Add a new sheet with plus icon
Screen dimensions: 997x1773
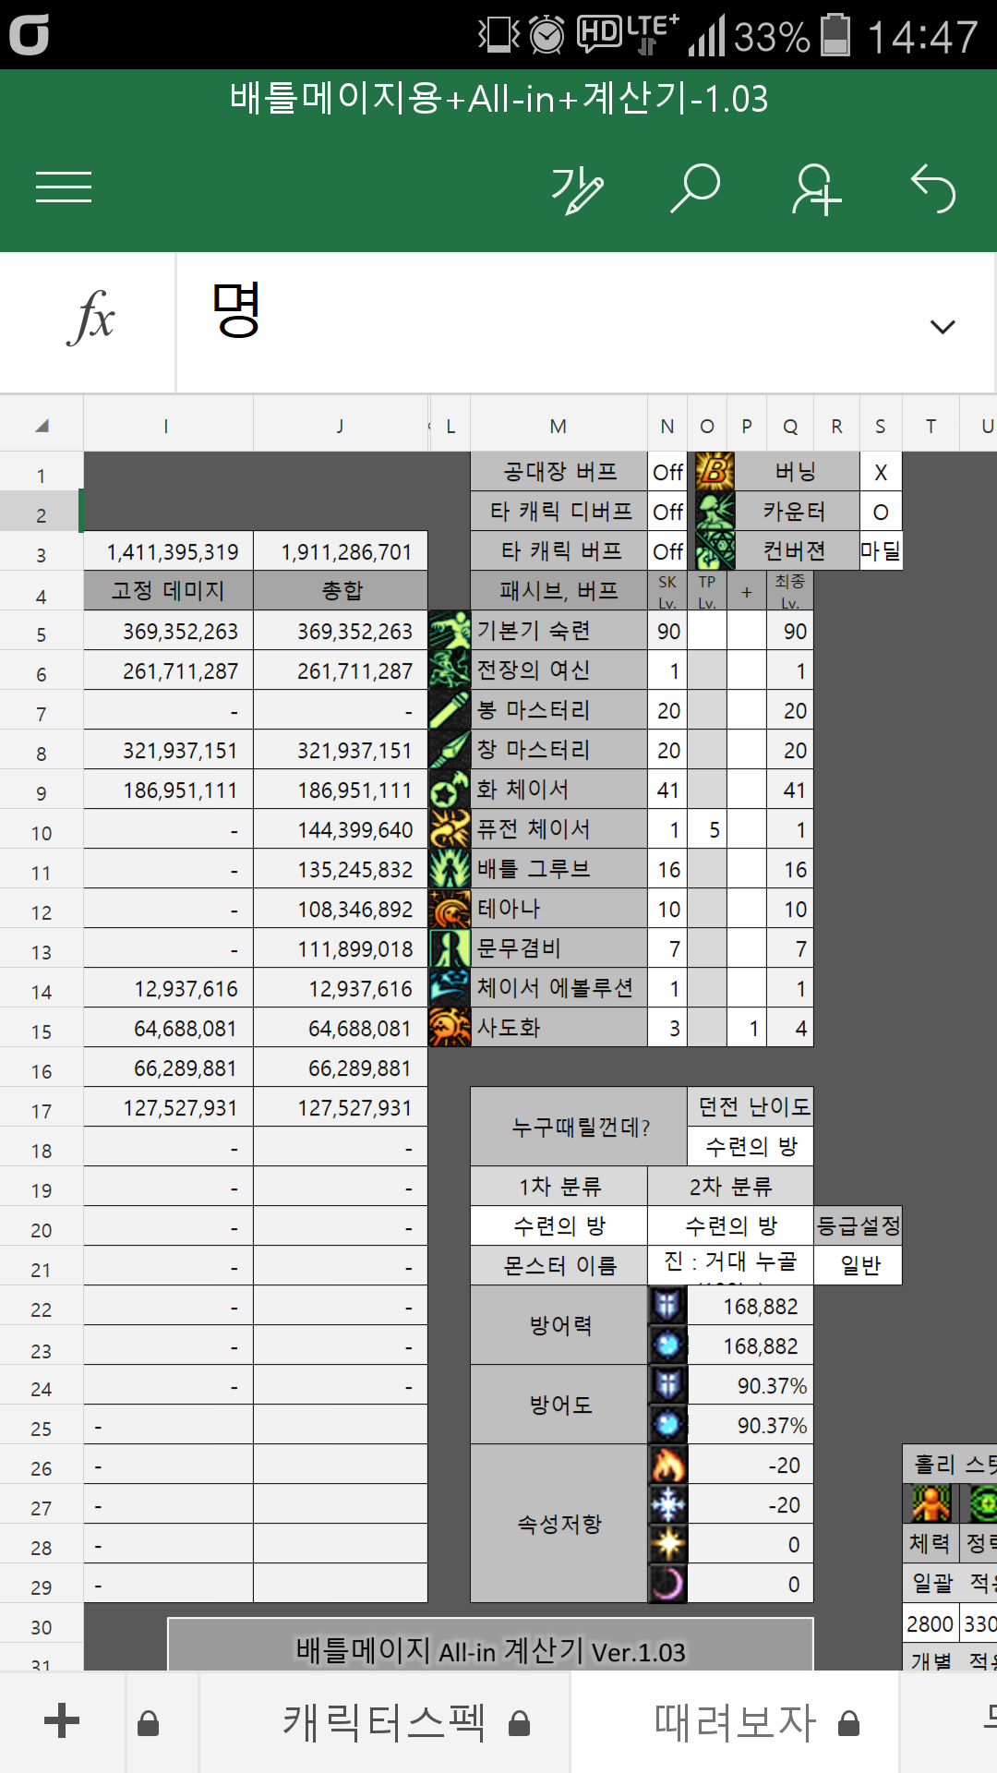62,1721
